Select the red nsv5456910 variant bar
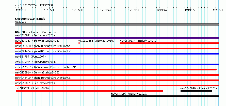The width and height of the screenshot is (226, 106). pos(117,75)
